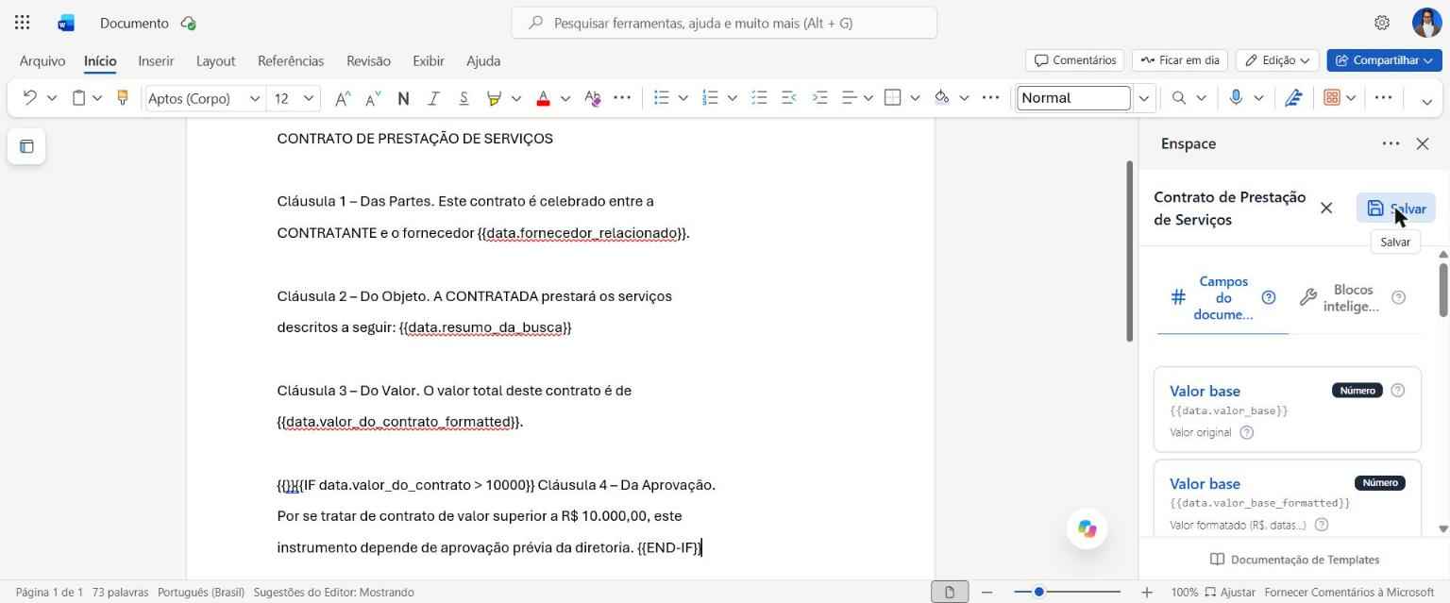
Task: Select the Format Painter brush
Action: (x=122, y=97)
